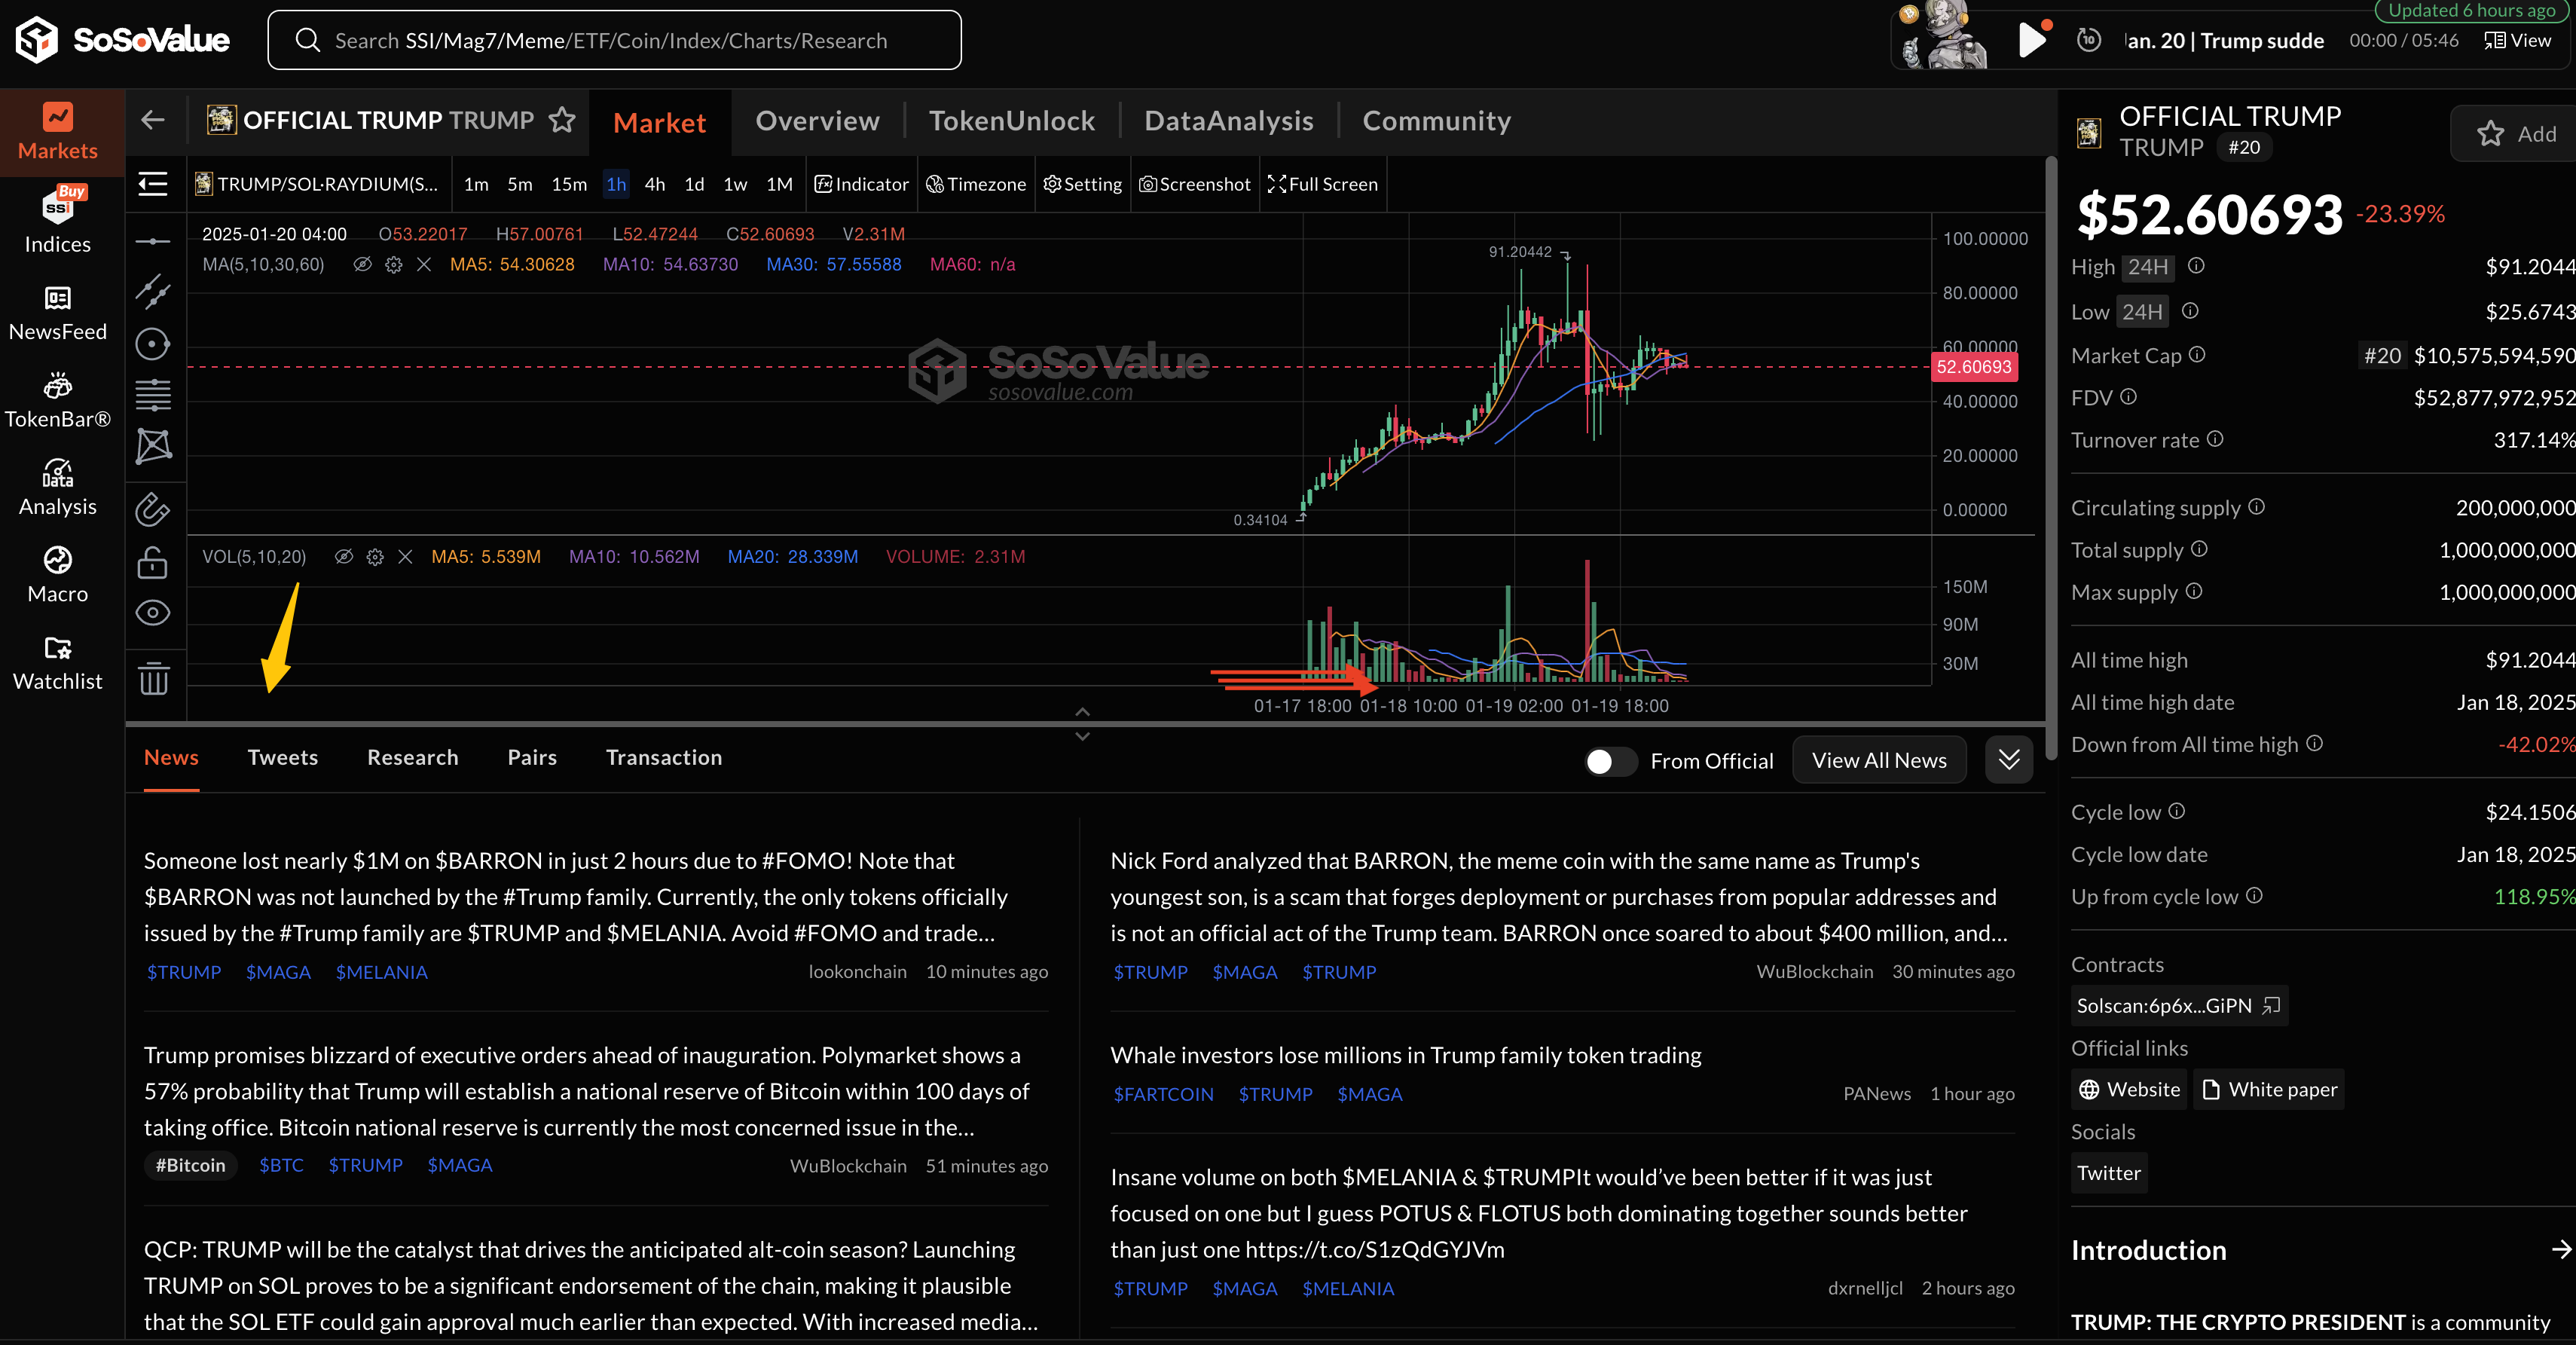This screenshot has width=2576, height=1345.
Task: Open the Indicator panel
Action: 861,184
